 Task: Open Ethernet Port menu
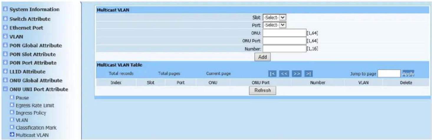(x=26, y=28)
